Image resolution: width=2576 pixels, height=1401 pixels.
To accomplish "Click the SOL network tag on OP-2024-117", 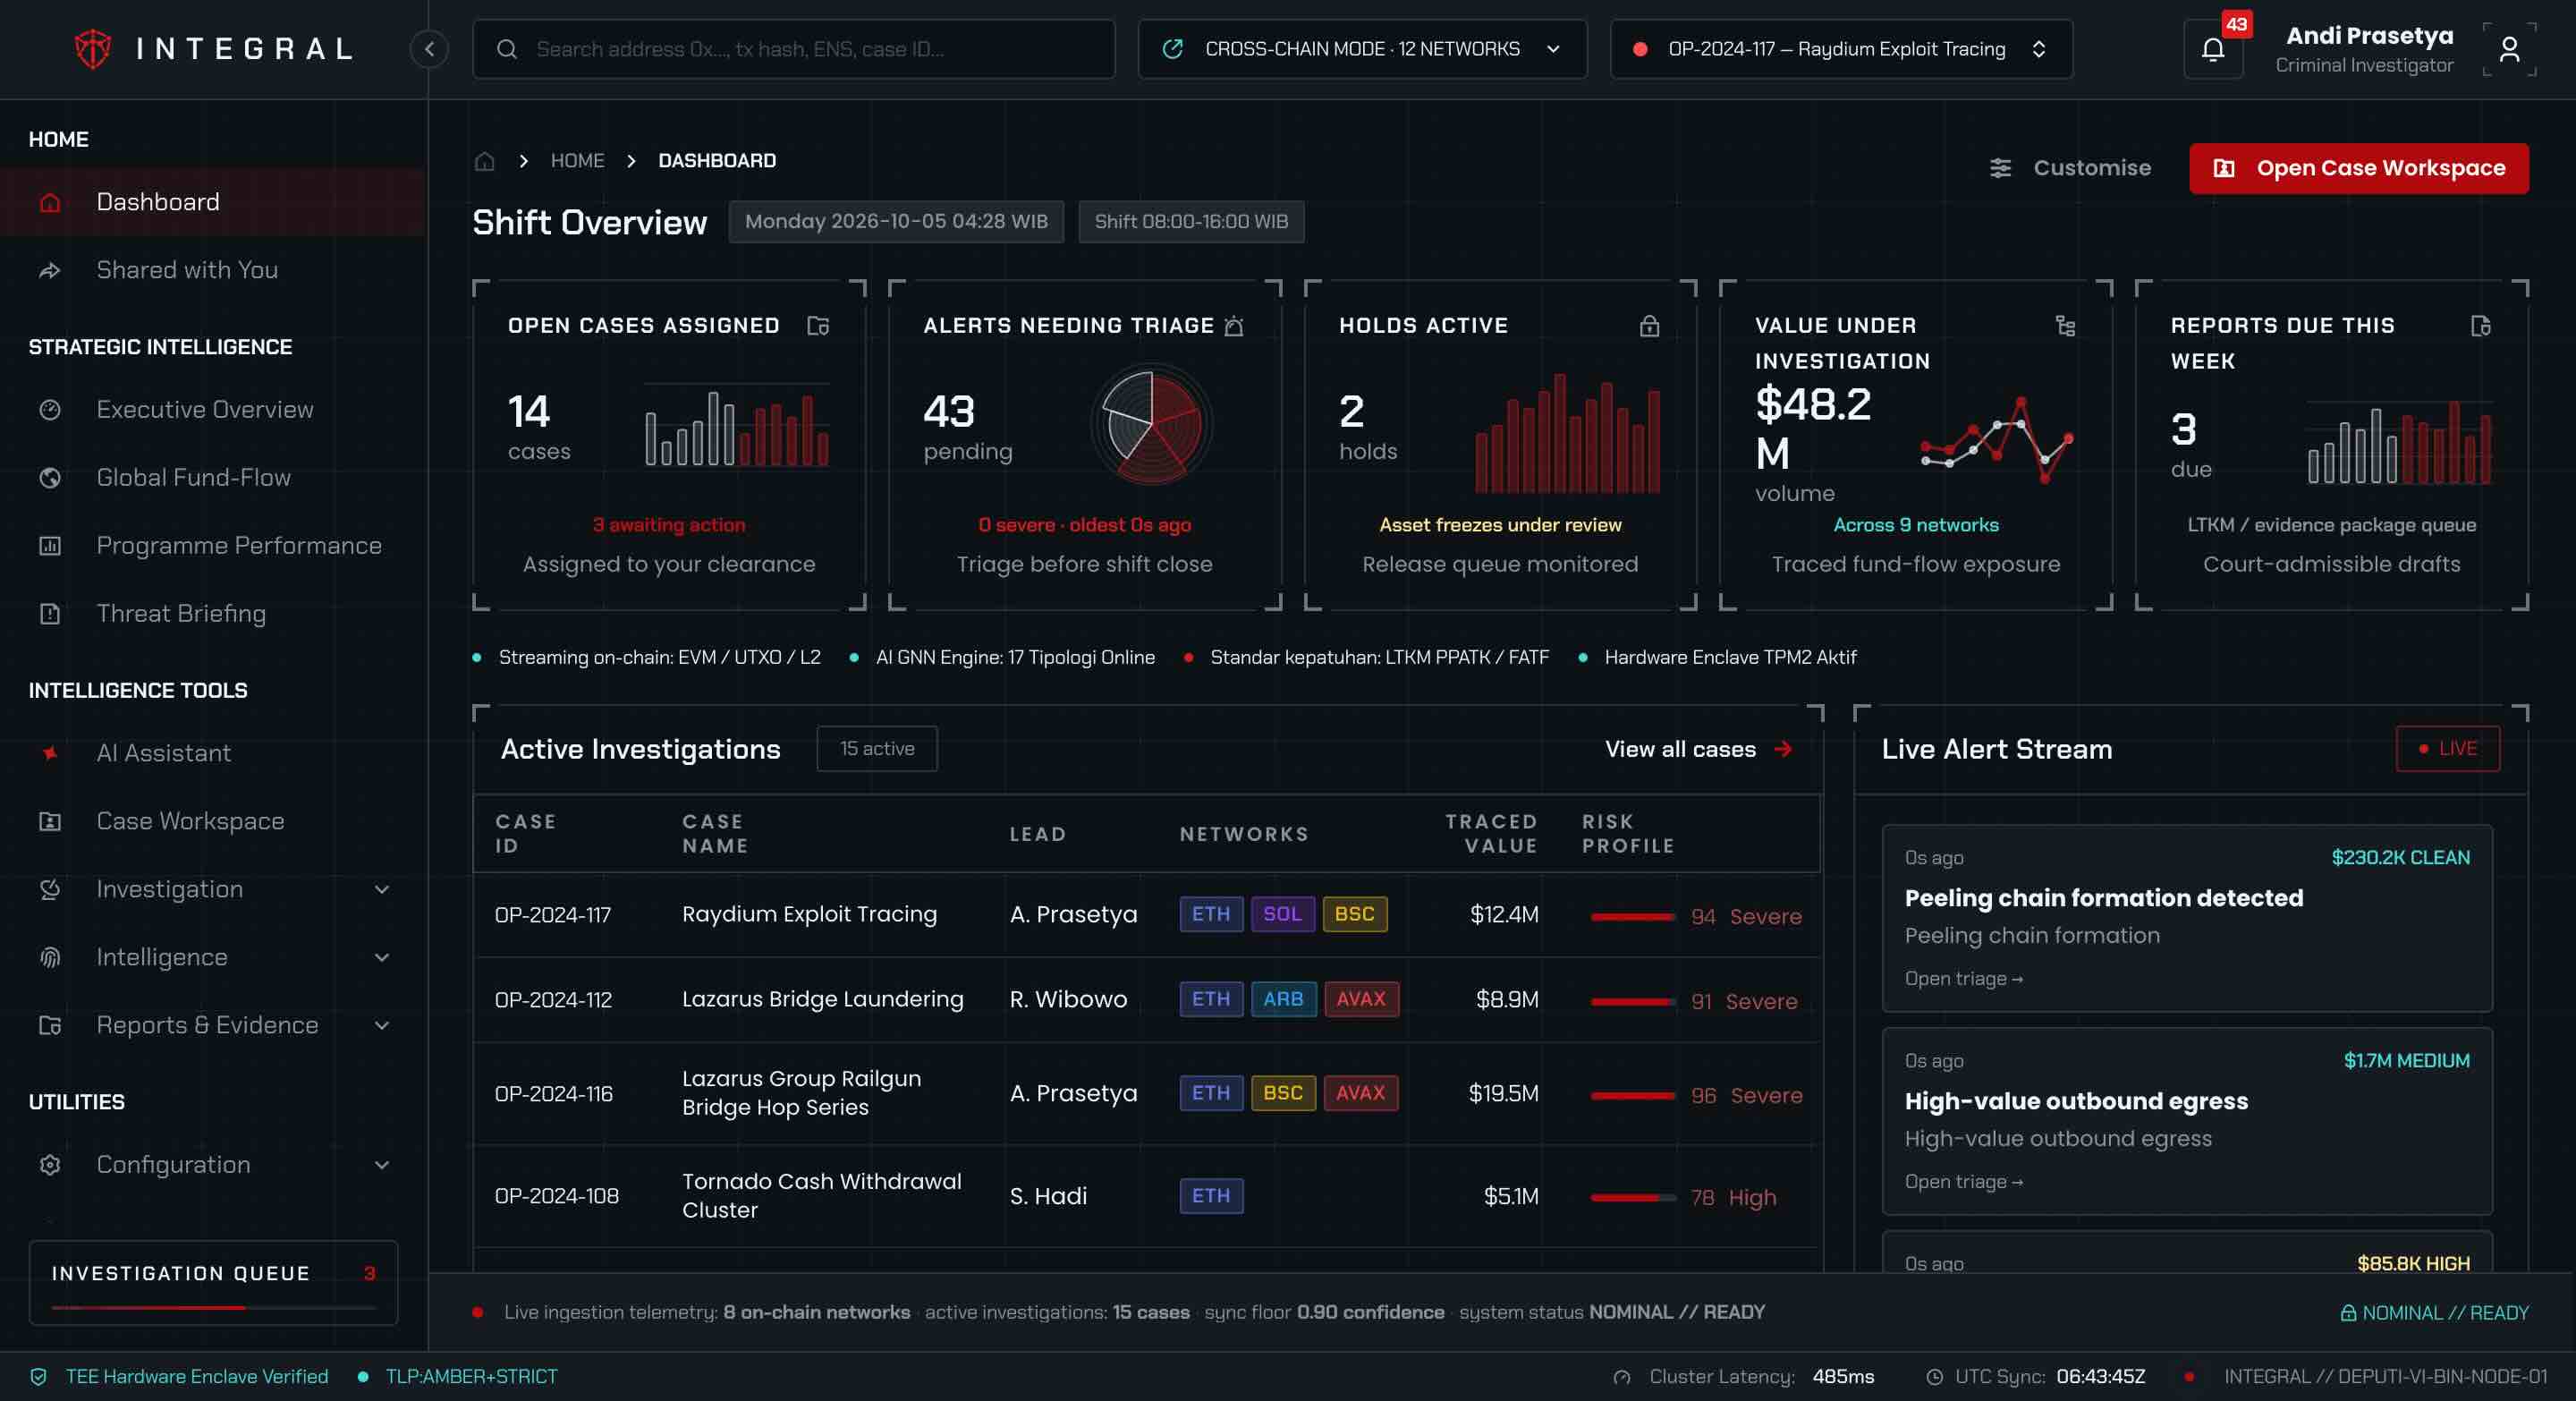I will click(1282, 914).
